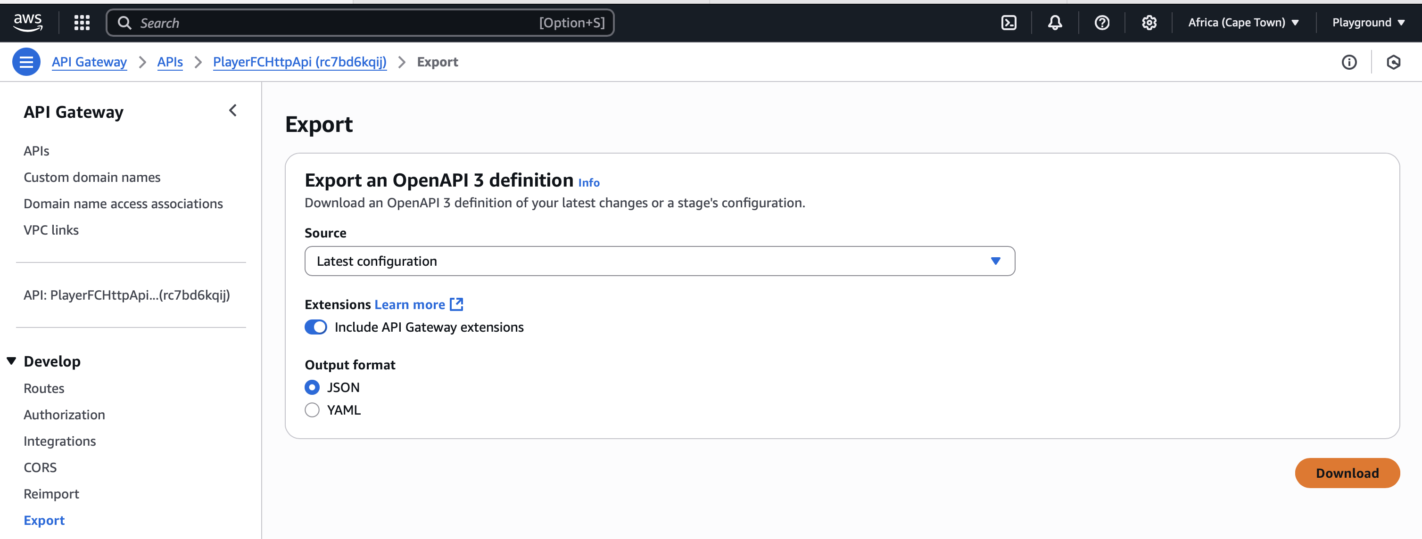Open the hexagon preferences icon top right
Image resolution: width=1422 pixels, height=539 pixels.
click(1393, 62)
